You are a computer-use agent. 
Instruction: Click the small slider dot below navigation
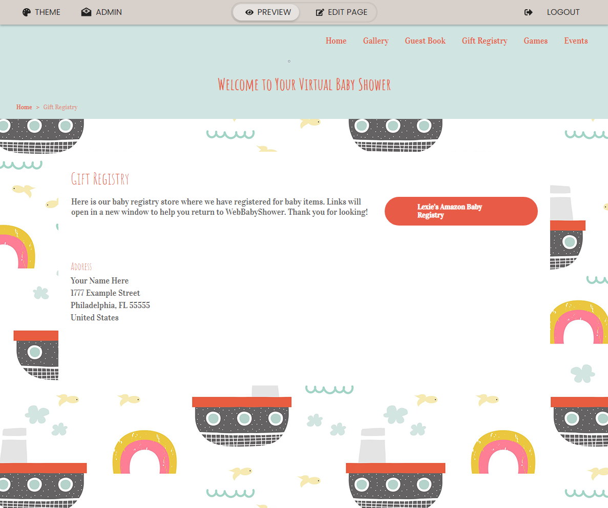[289, 62]
